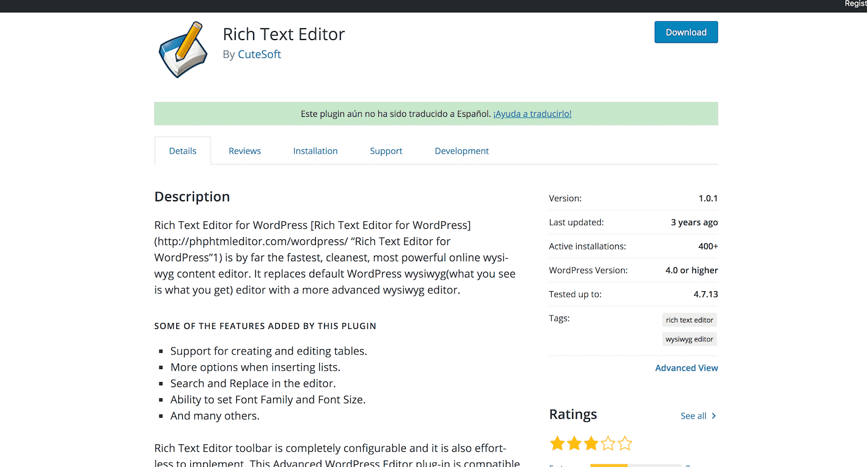This screenshot has height=467, width=867.
Task: Click the third filled rating star
Action: [591, 444]
